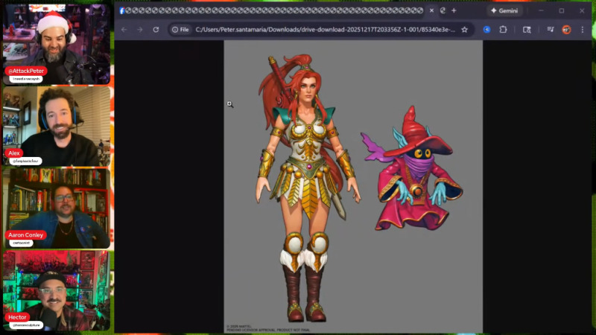596x335 pixels.
Task: Open the media controls music icon
Action: (550, 30)
